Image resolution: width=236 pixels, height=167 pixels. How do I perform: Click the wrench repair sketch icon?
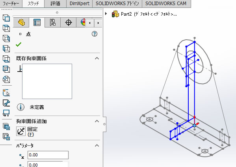pos(6,103)
